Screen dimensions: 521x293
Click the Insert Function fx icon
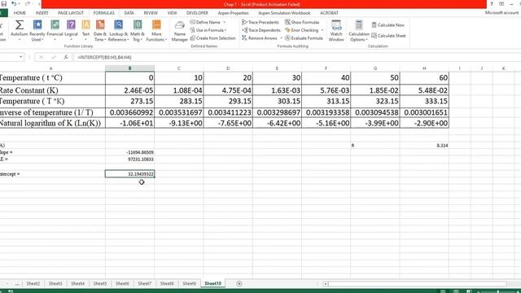[66, 57]
